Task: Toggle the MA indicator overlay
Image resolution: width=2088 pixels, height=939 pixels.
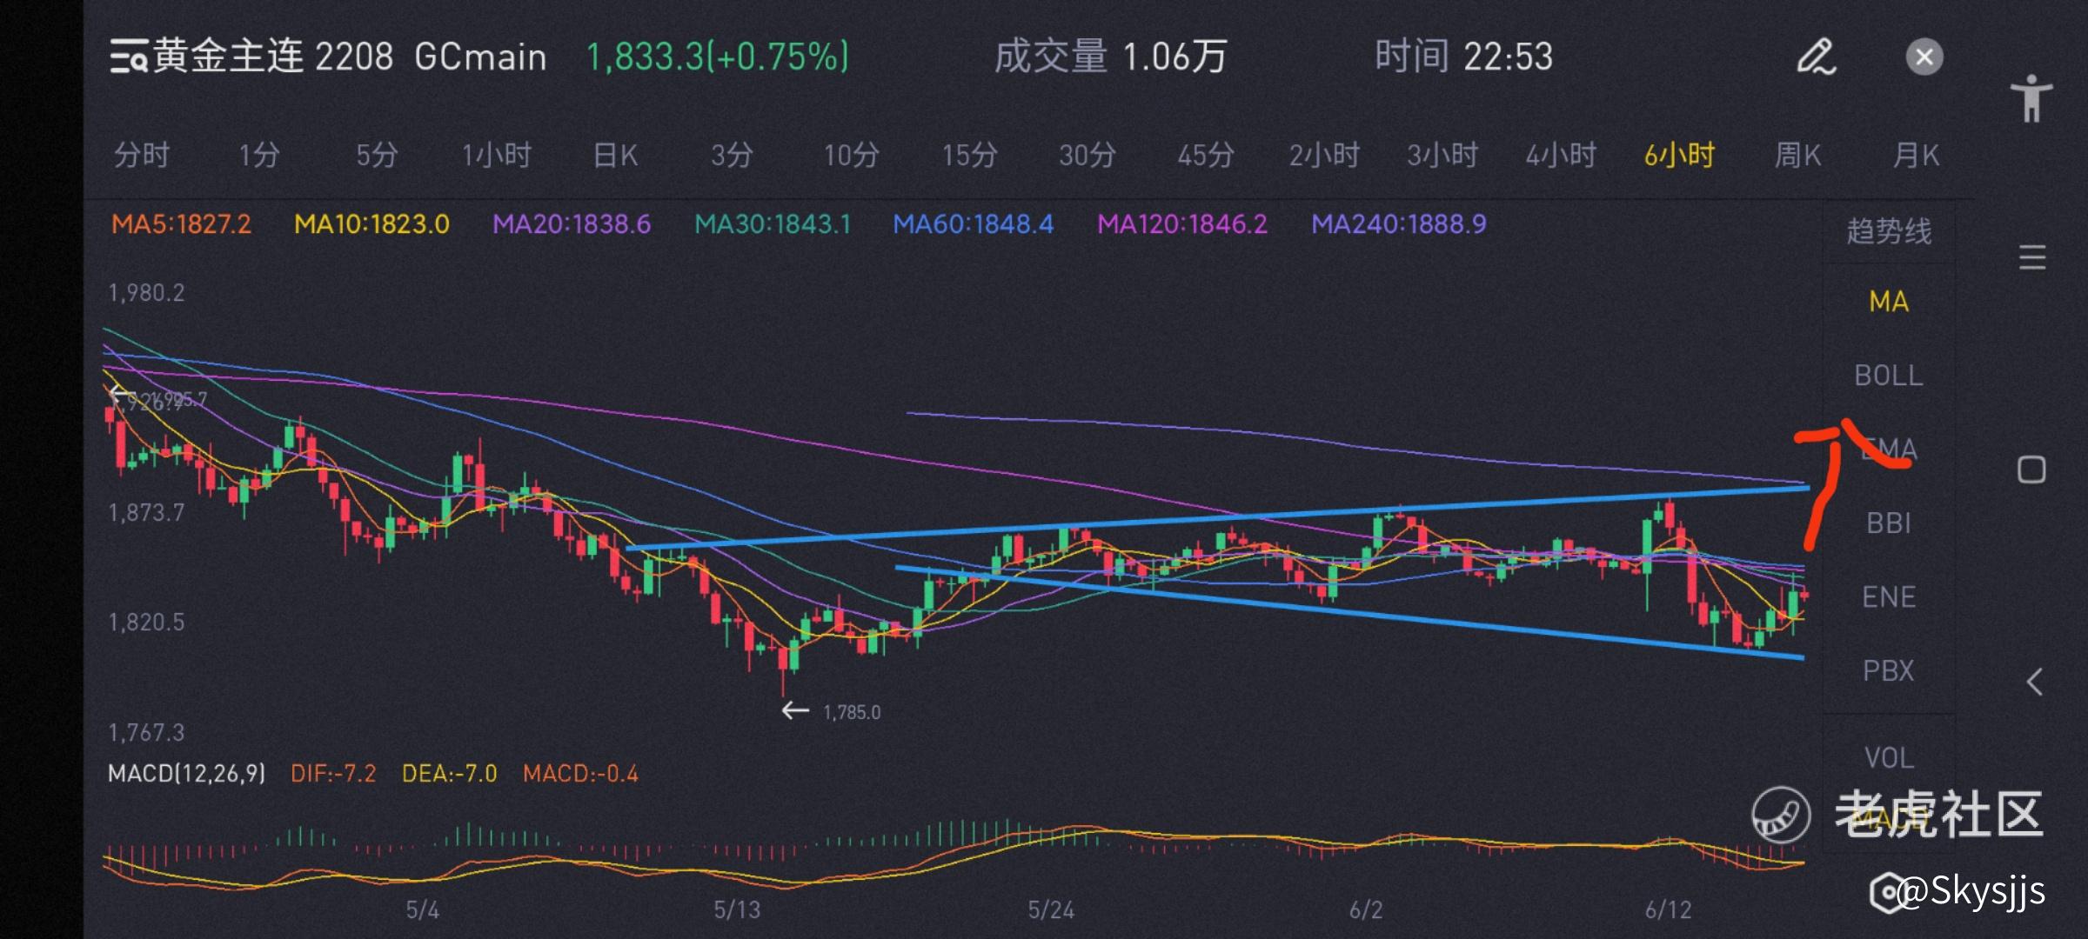Action: (1888, 302)
